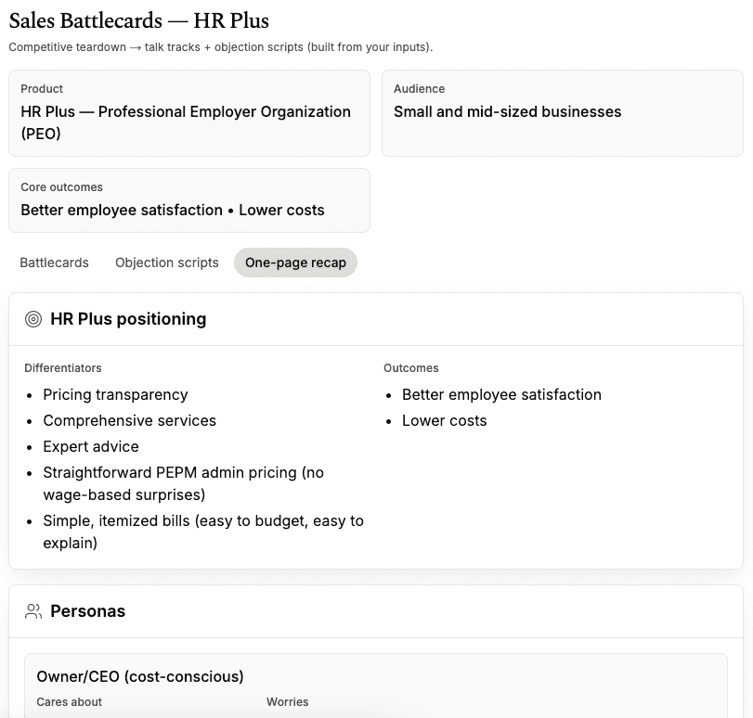Switch to the Battlecards tab

(55, 263)
